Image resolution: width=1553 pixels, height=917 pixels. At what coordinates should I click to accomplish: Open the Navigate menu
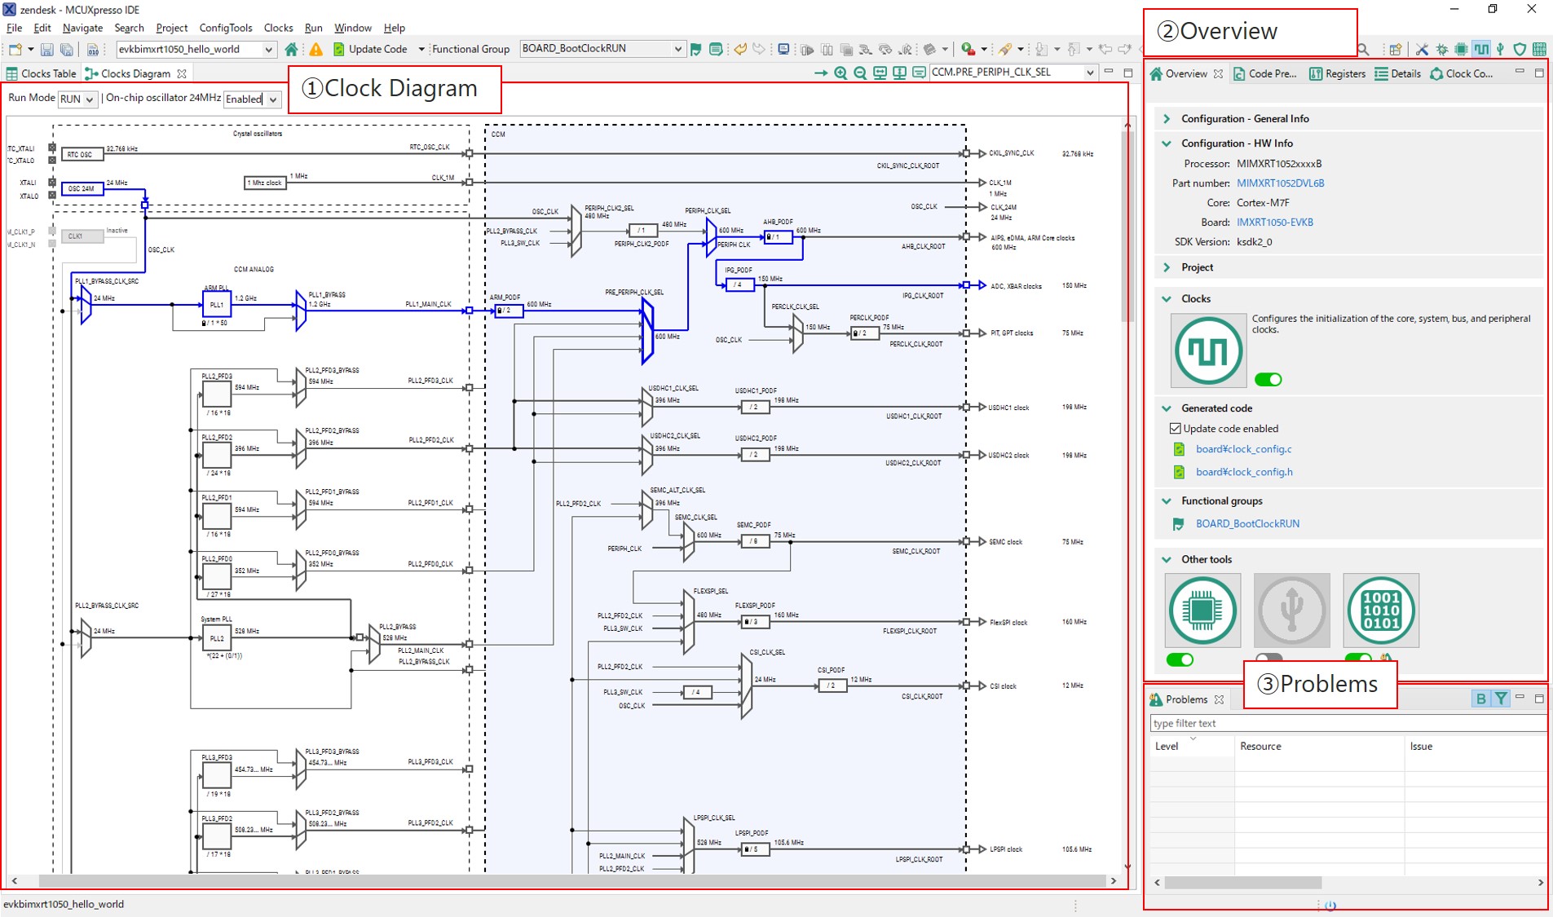pos(82,28)
